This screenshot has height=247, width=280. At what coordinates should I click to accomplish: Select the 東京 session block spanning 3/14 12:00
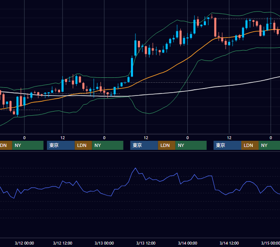pyautogui.click(x=227, y=145)
